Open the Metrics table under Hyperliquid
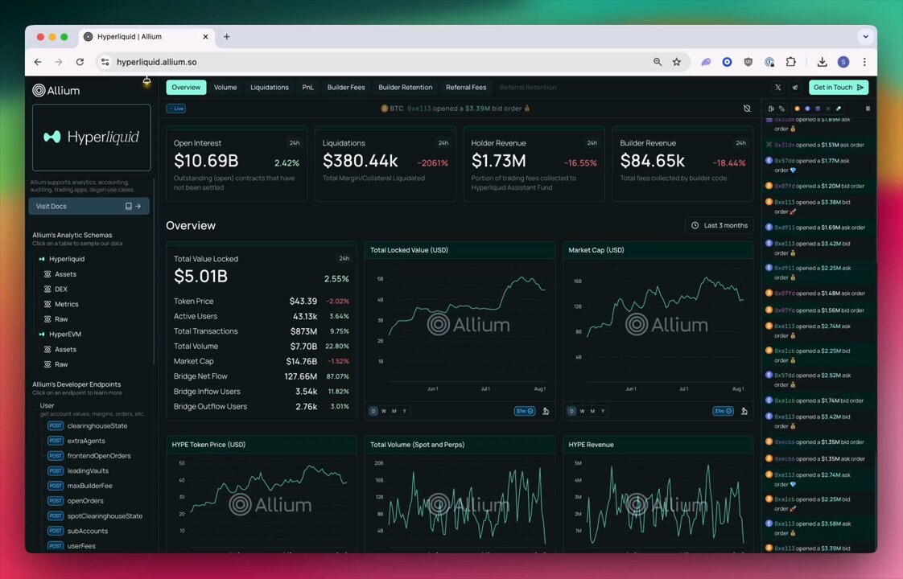903x579 pixels. pyautogui.click(x=66, y=305)
